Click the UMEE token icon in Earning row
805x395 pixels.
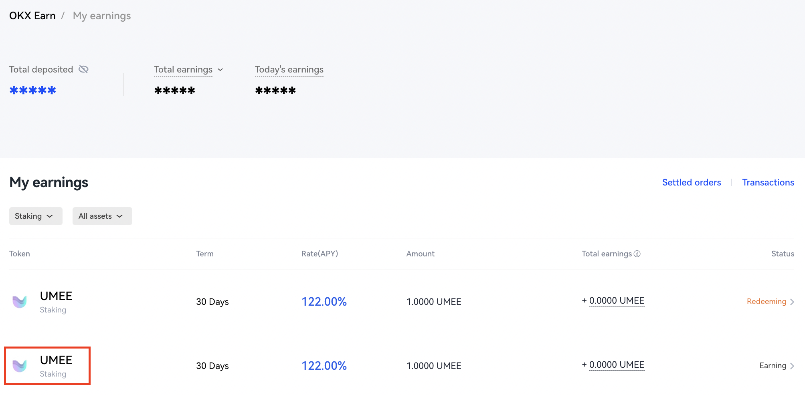(x=20, y=366)
